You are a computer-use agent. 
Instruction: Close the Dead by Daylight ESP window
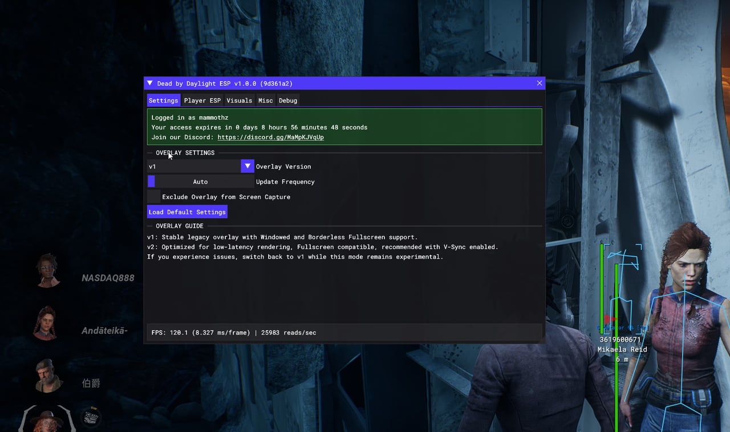[x=540, y=83]
